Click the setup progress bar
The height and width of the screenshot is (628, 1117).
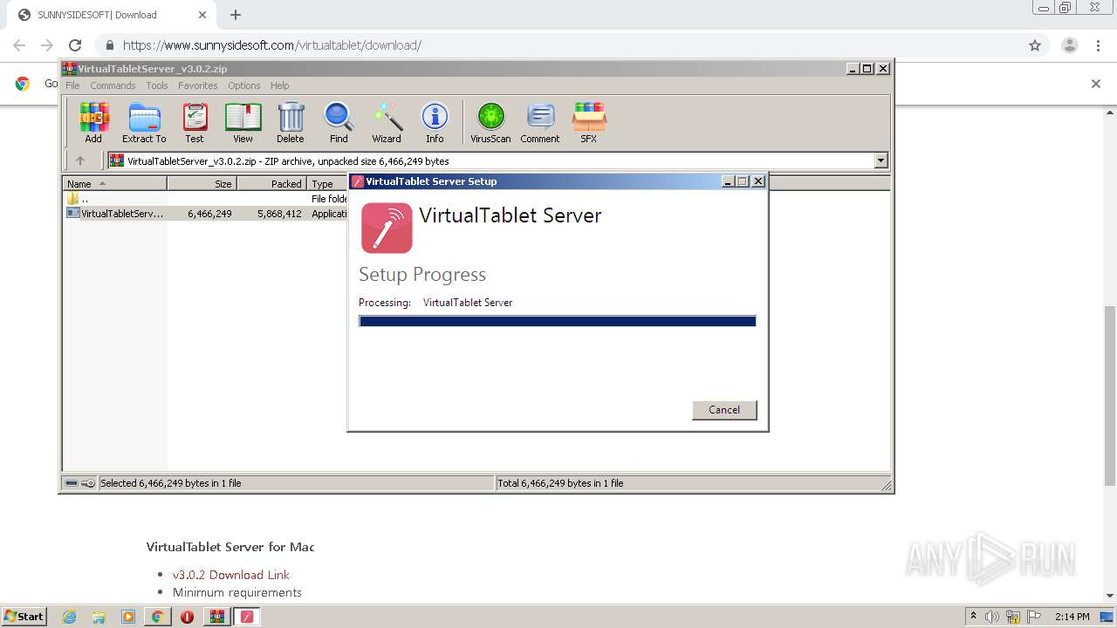pos(558,322)
